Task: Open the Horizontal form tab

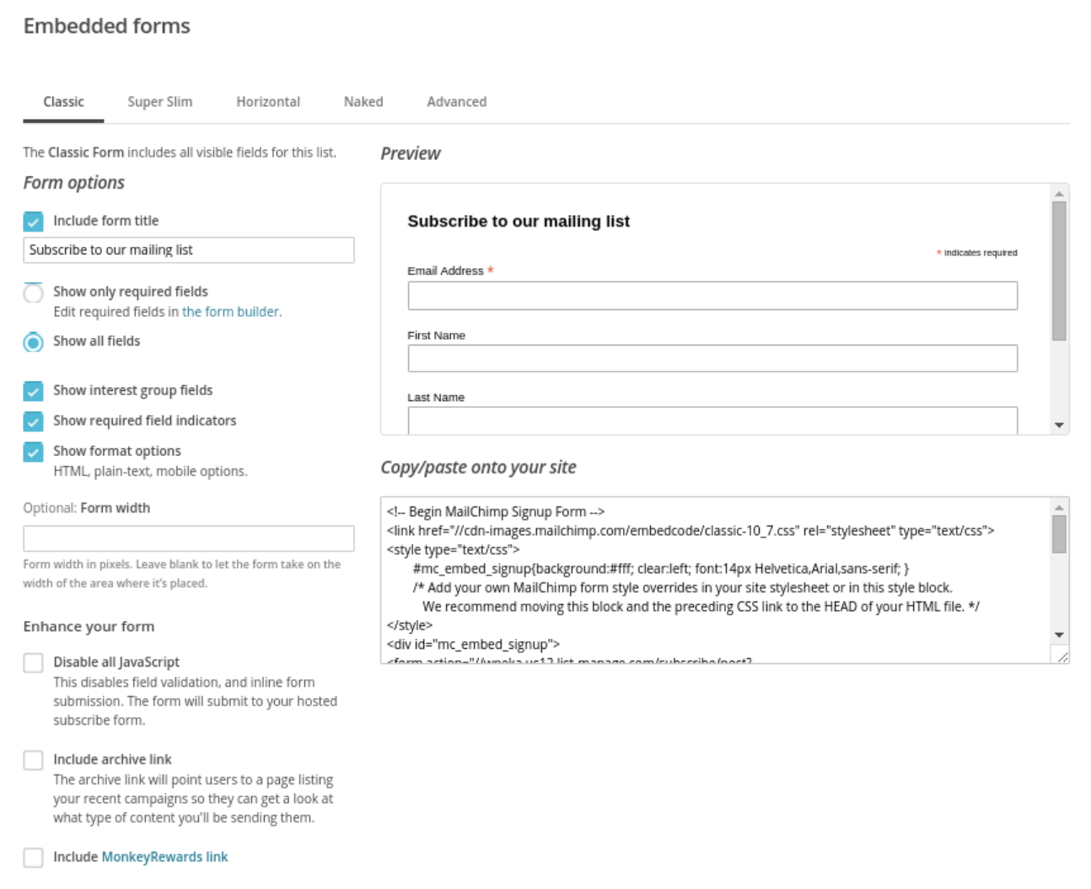Action: coord(267,101)
